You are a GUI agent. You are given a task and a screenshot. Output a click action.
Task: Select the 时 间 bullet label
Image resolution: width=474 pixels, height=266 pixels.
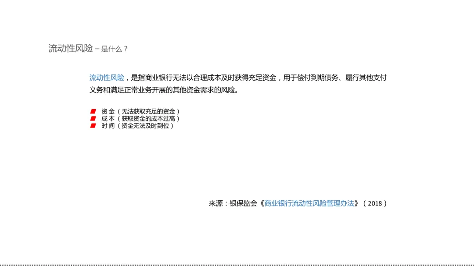point(108,126)
